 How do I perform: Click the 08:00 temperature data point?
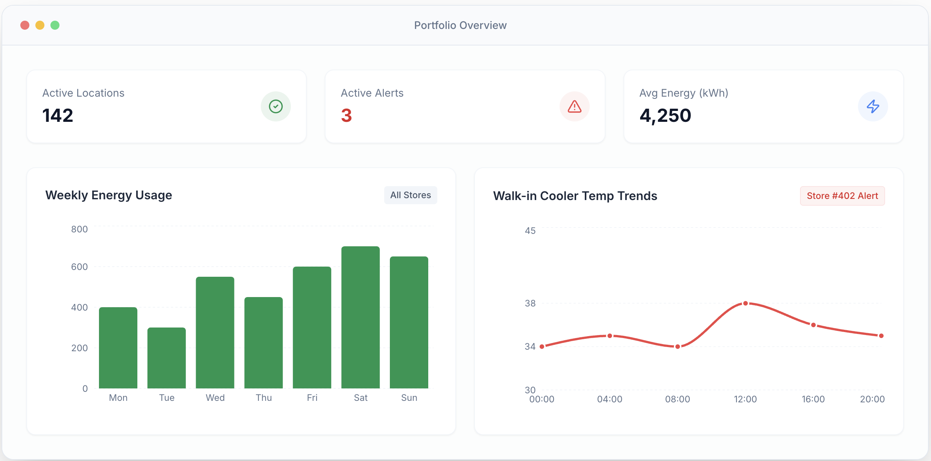(x=678, y=347)
